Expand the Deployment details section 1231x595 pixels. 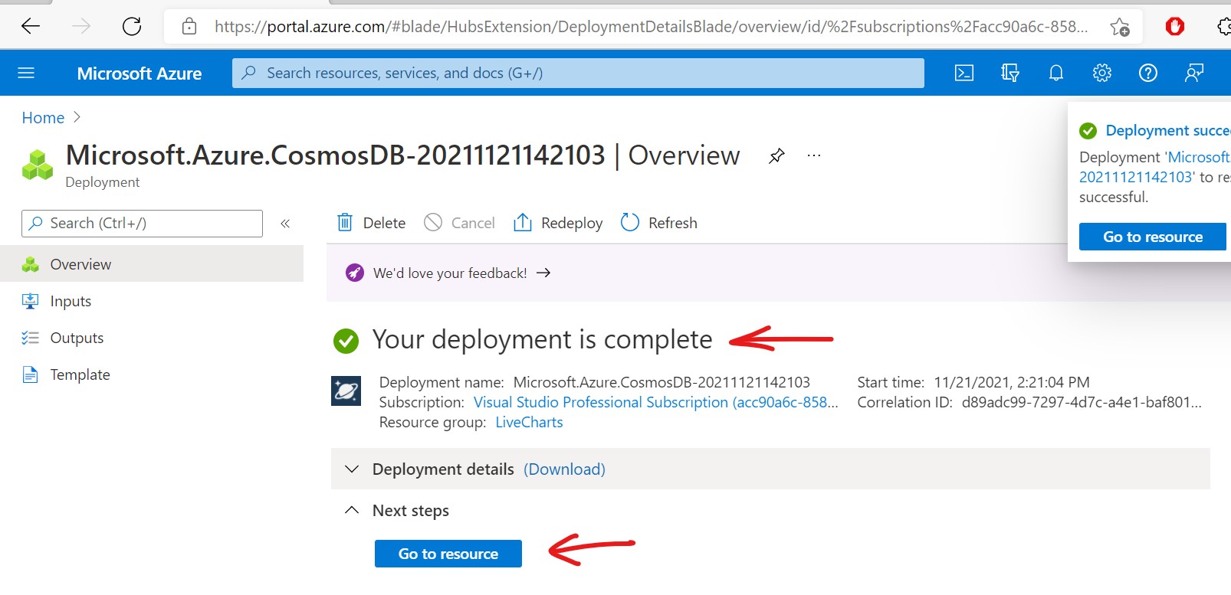[352, 469]
